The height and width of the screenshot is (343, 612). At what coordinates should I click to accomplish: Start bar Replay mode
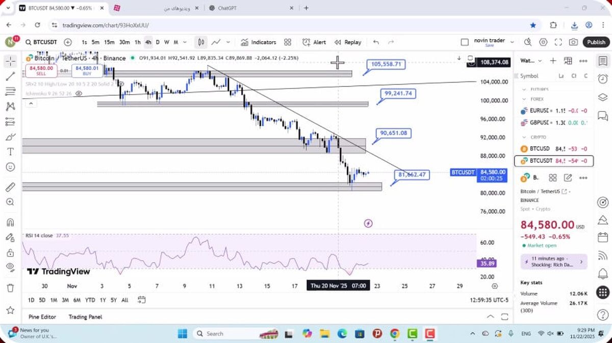[x=348, y=42]
